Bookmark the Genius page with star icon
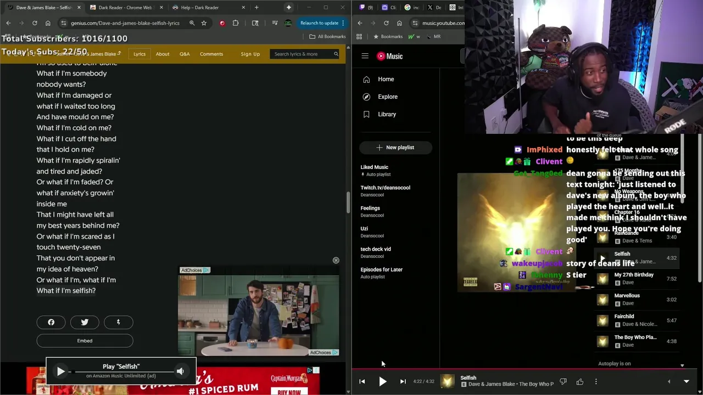This screenshot has height=395, width=703. (x=204, y=23)
